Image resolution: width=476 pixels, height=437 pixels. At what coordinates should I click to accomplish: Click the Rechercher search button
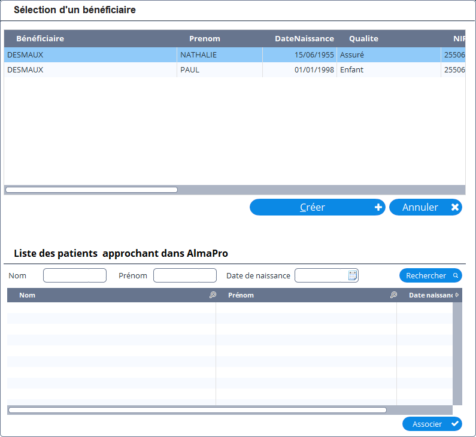tap(430, 275)
